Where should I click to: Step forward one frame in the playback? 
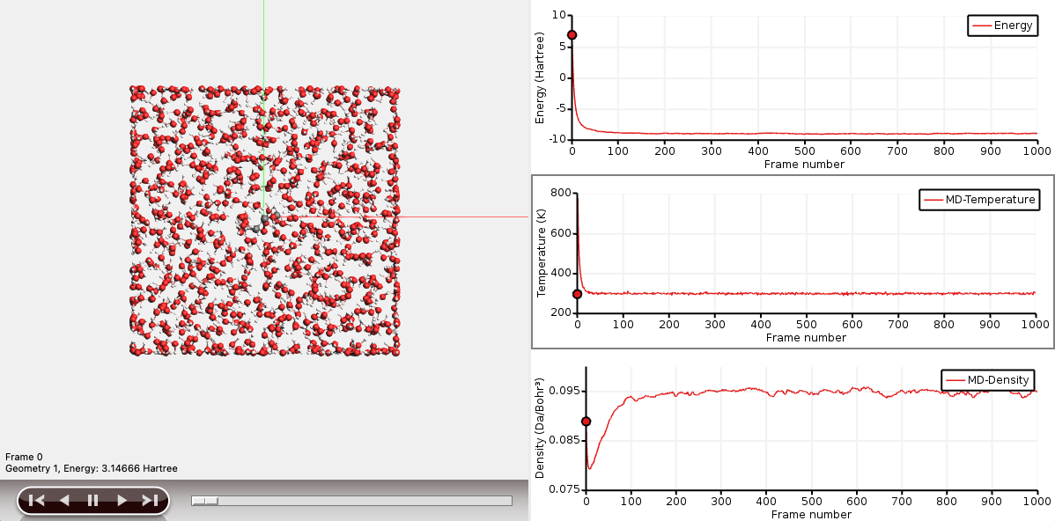click(122, 500)
